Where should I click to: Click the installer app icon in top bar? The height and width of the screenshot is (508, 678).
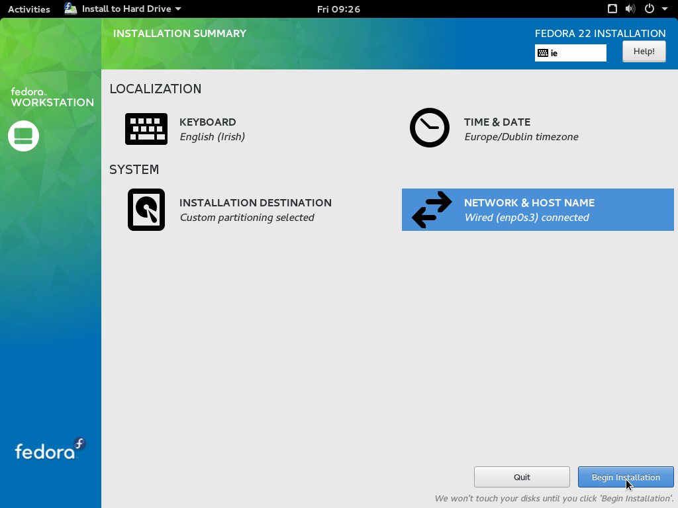click(x=70, y=9)
